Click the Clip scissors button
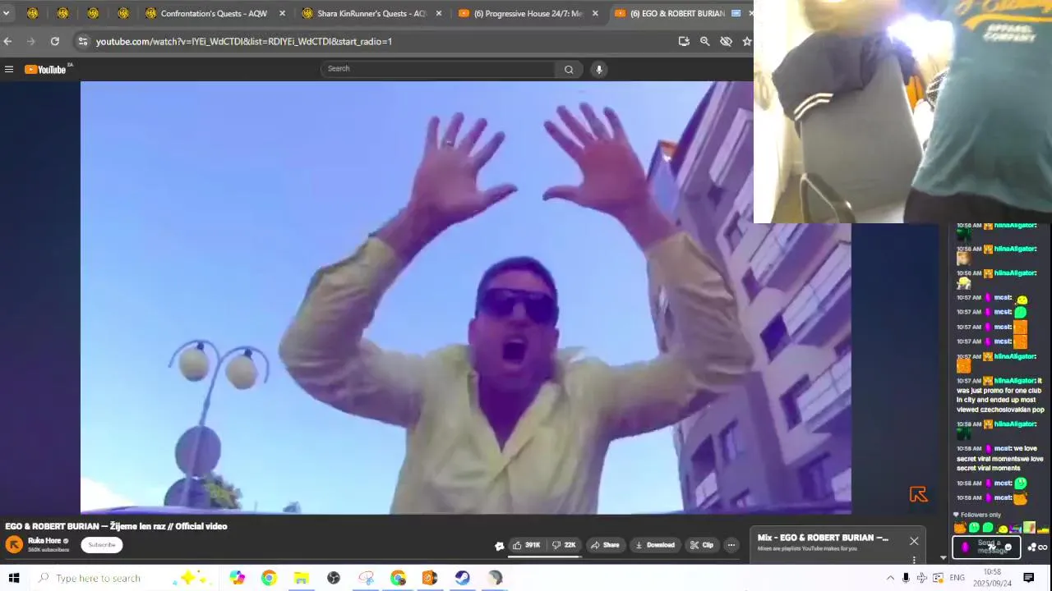 [702, 545]
